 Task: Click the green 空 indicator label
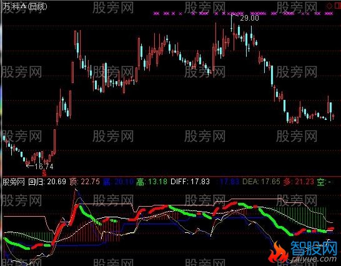pos(324,182)
